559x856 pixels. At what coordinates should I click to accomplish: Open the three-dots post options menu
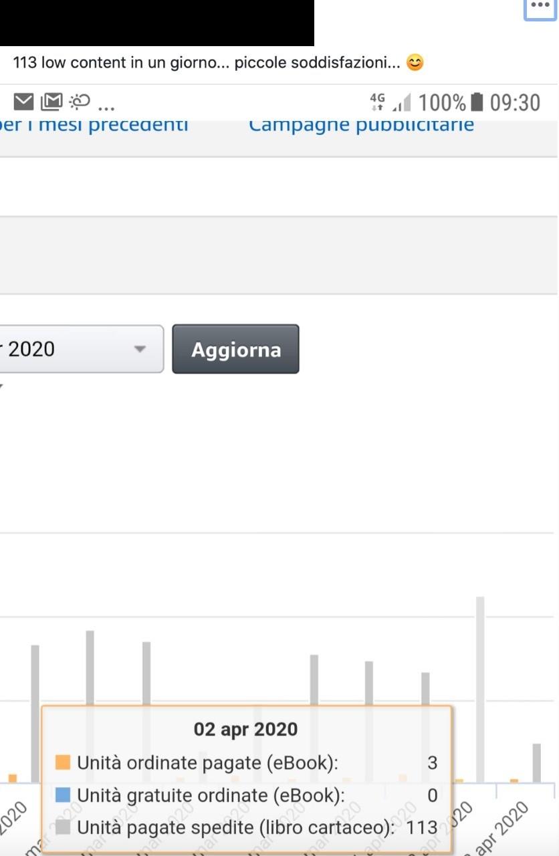coord(540,7)
